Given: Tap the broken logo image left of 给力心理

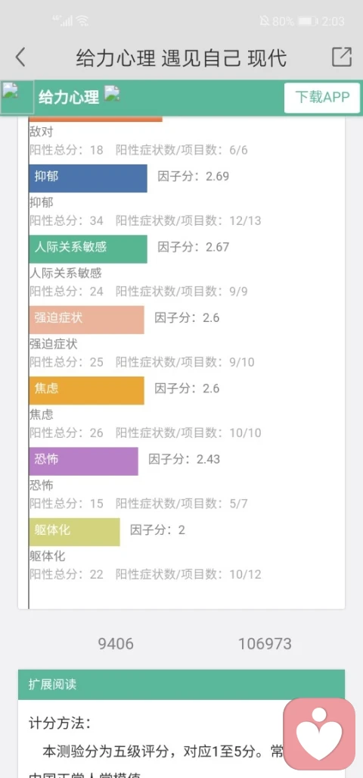Looking at the screenshot, I should 17,97.
